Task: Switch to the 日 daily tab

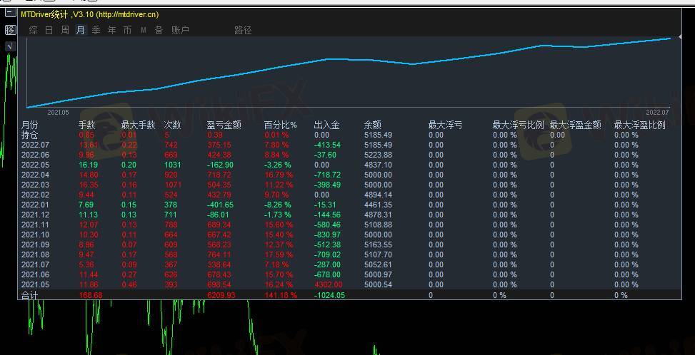Action: pos(49,30)
